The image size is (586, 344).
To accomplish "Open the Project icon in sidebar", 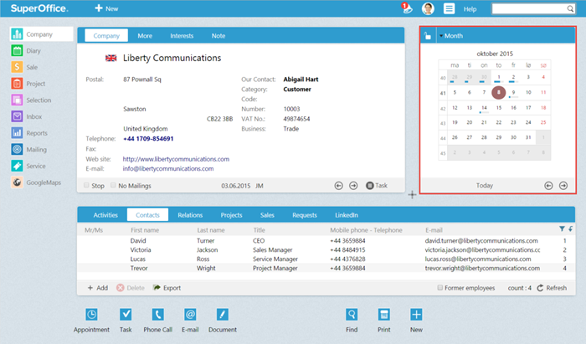I will [17, 84].
